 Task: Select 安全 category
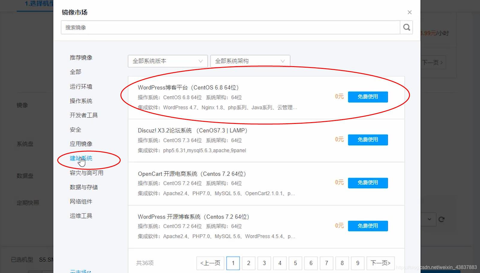click(75, 130)
